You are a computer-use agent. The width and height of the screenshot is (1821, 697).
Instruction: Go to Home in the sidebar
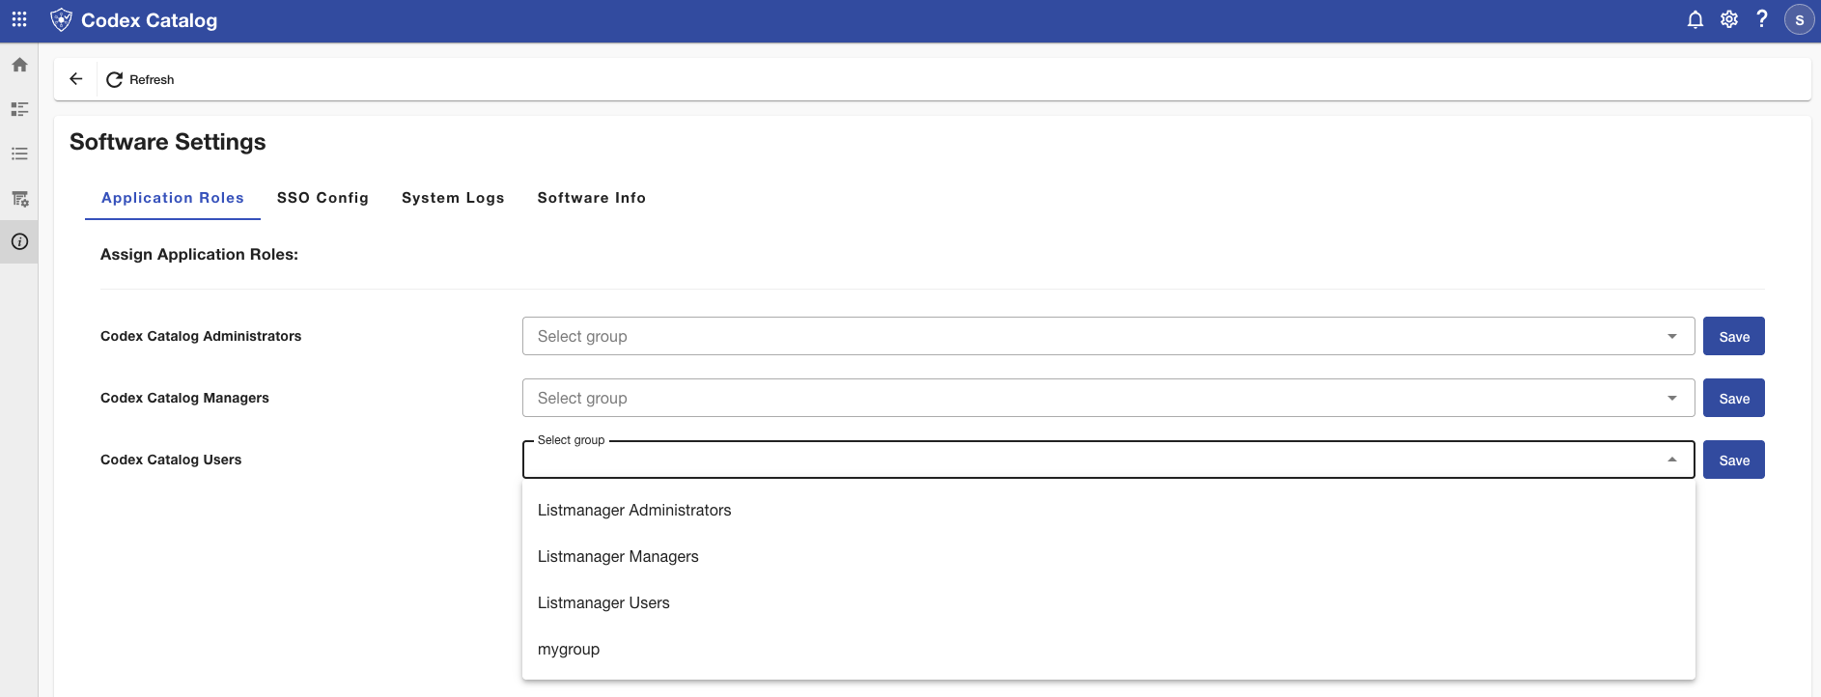(19, 65)
